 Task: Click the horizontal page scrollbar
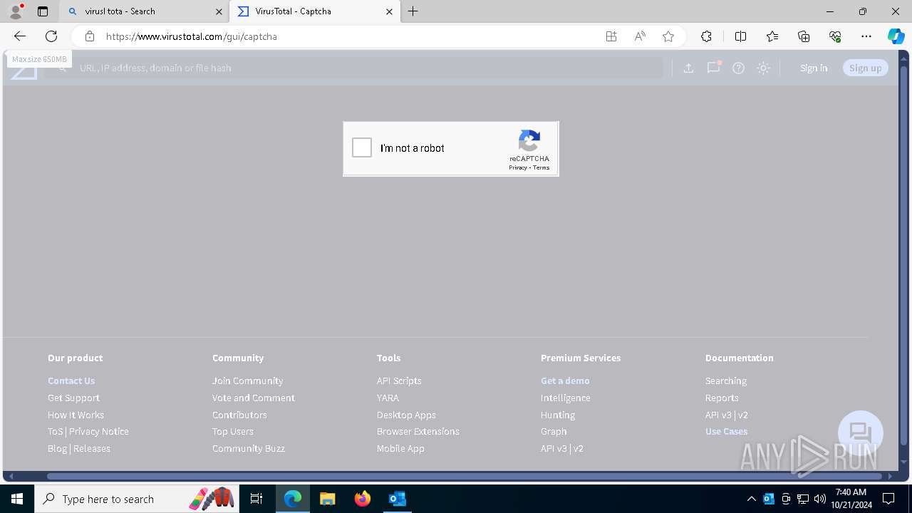465,476
